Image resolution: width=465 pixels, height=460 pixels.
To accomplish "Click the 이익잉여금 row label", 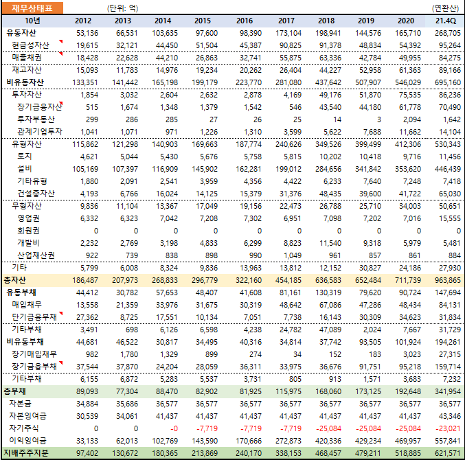I will [x=27, y=441].
